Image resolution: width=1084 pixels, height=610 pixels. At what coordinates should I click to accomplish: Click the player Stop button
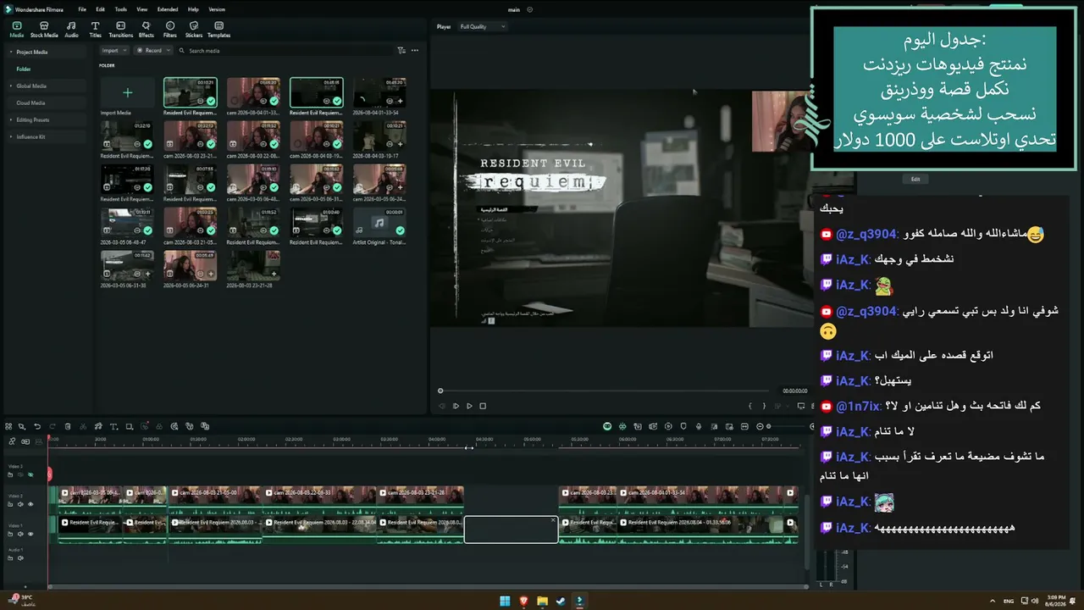483,406
